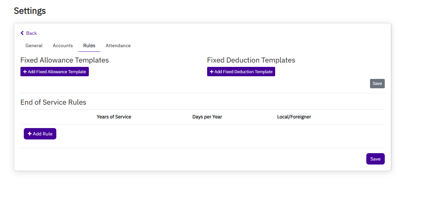The height and width of the screenshot is (209, 429).
Task: Open the Accounts tab
Action: tap(63, 45)
